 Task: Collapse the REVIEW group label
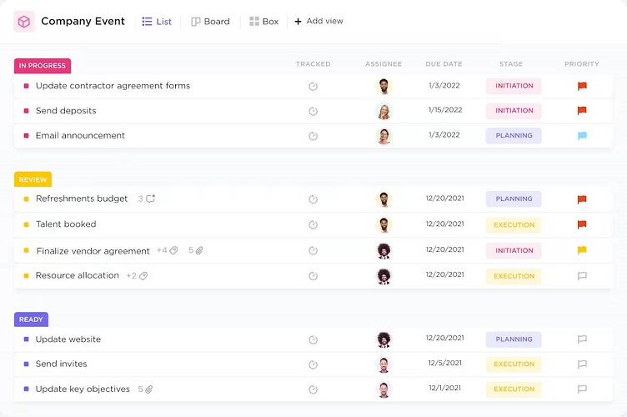pos(33,179)
